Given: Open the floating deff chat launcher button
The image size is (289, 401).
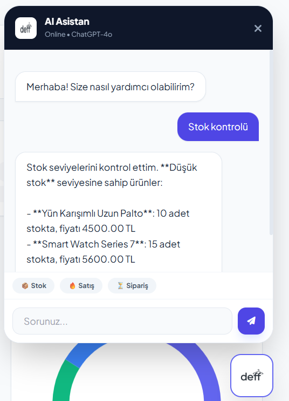Looking at the screenshot, I should click(x=251, y=376).
